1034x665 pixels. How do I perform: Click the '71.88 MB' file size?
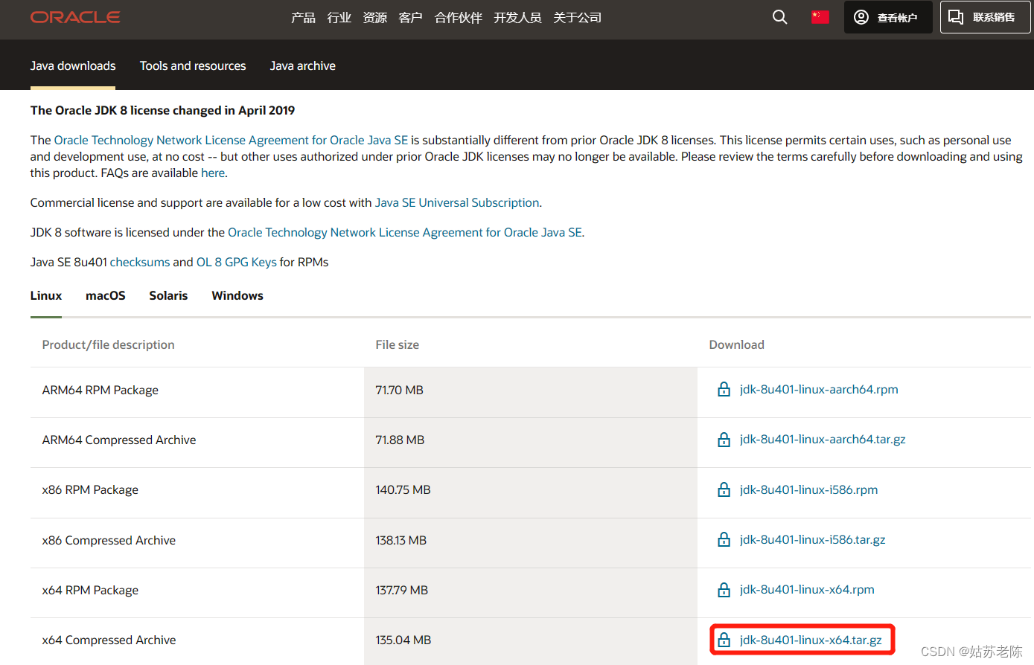point(400,440)
